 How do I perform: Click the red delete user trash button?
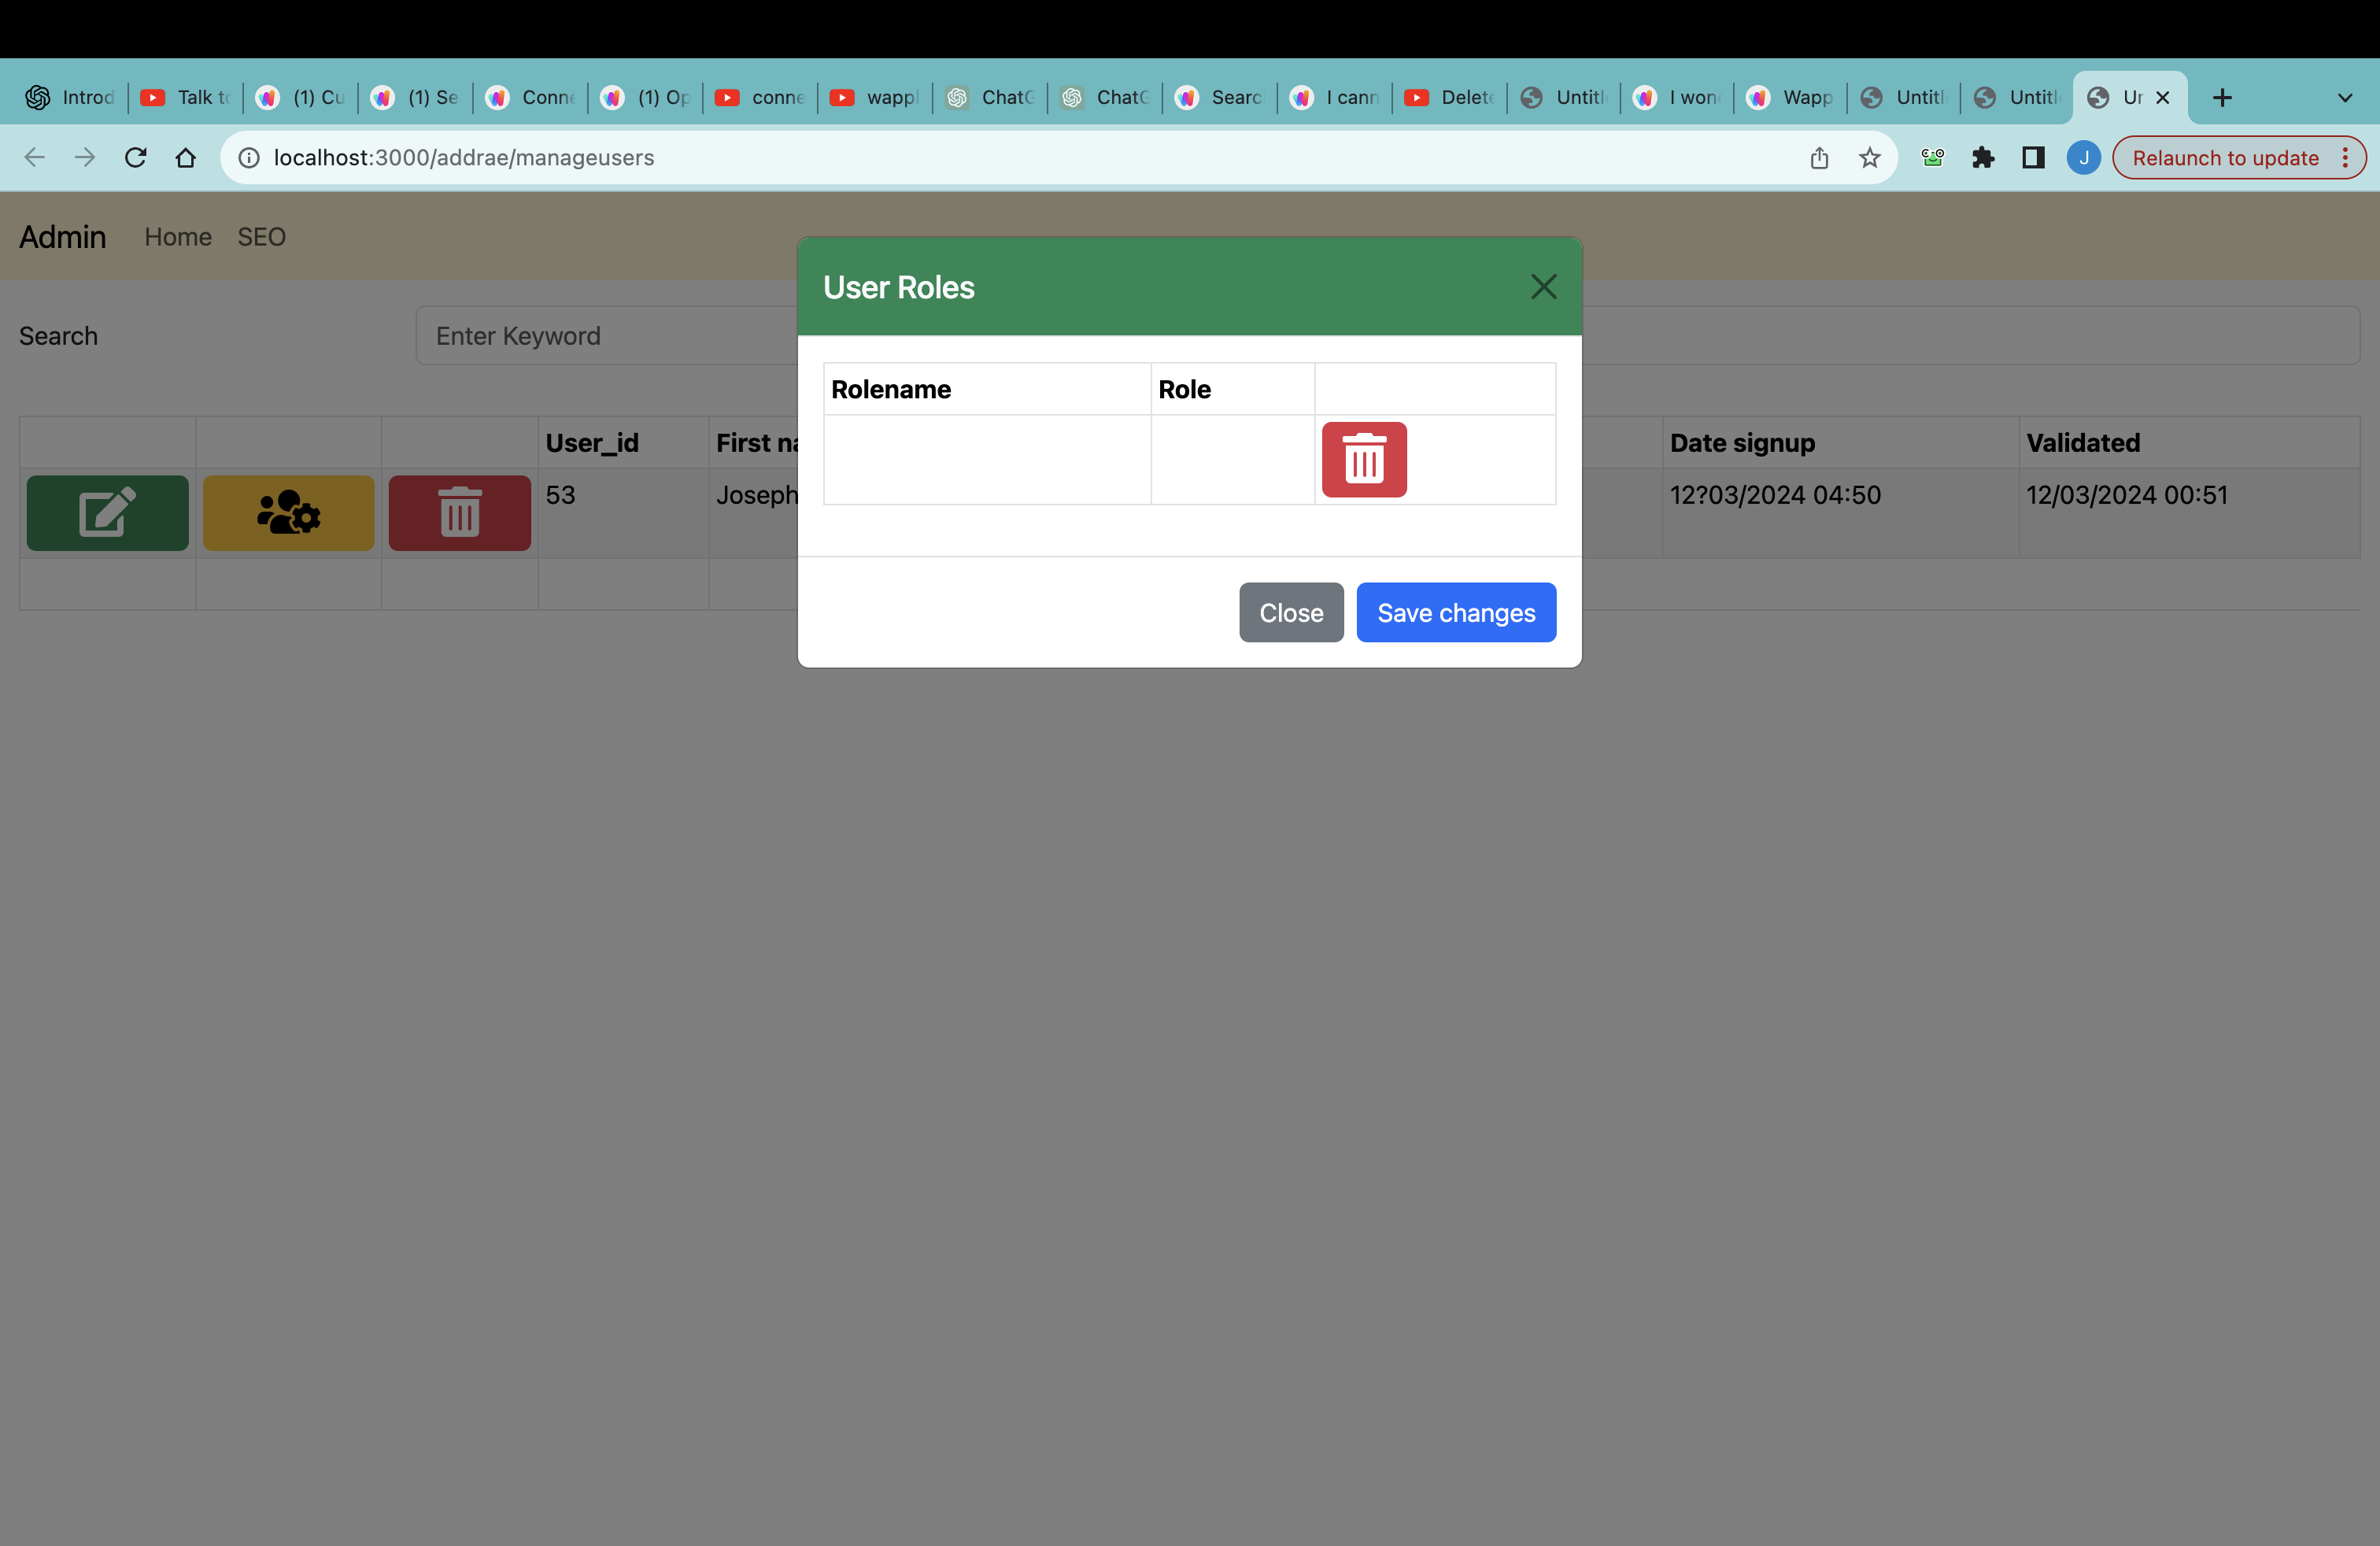pyautogui.click(x=459, y=512)
